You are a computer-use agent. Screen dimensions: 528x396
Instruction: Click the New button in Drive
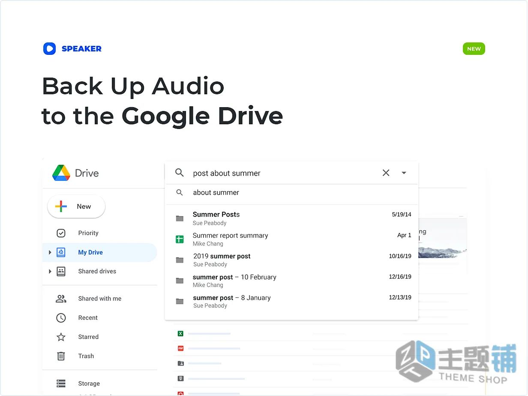click(x=76, y=207)
